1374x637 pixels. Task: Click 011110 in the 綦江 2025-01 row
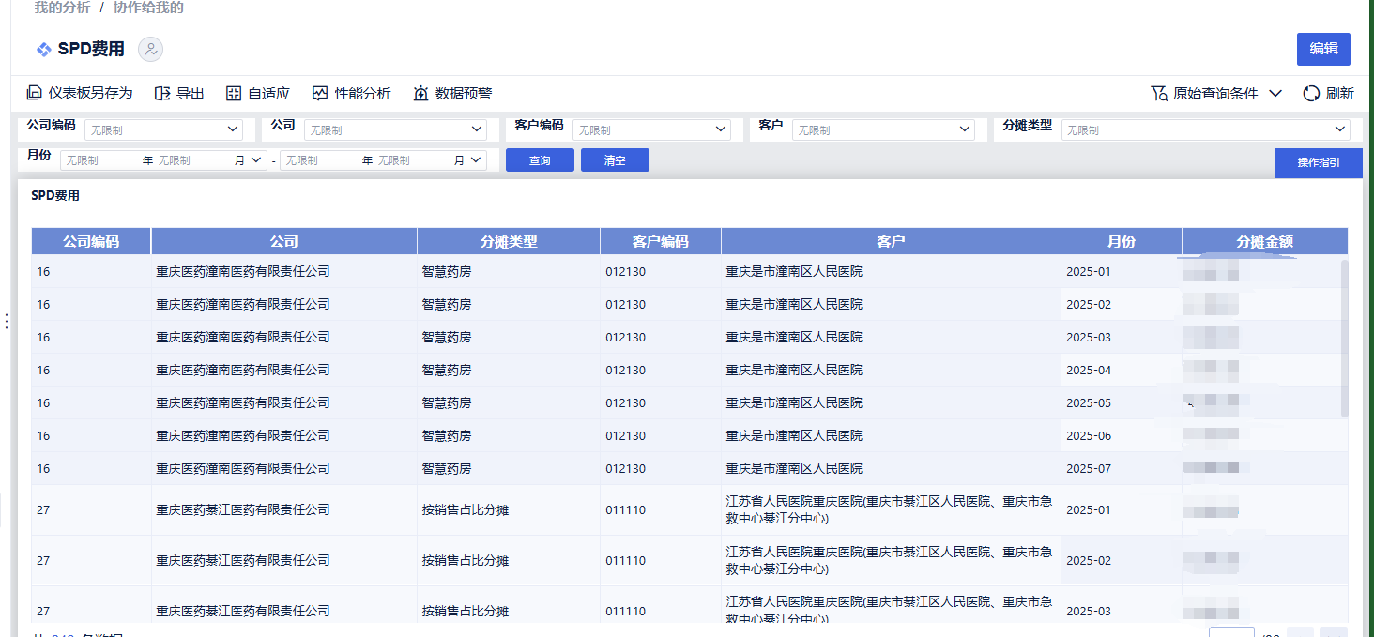click(x=625, y=510)
